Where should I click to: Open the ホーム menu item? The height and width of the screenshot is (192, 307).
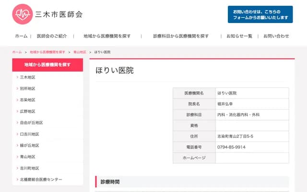[21, 36]
